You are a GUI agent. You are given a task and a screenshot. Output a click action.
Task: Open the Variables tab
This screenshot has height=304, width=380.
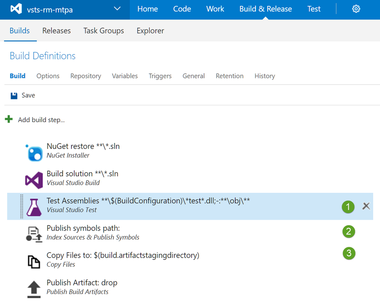pyautogui.click(x=125, y=76)
